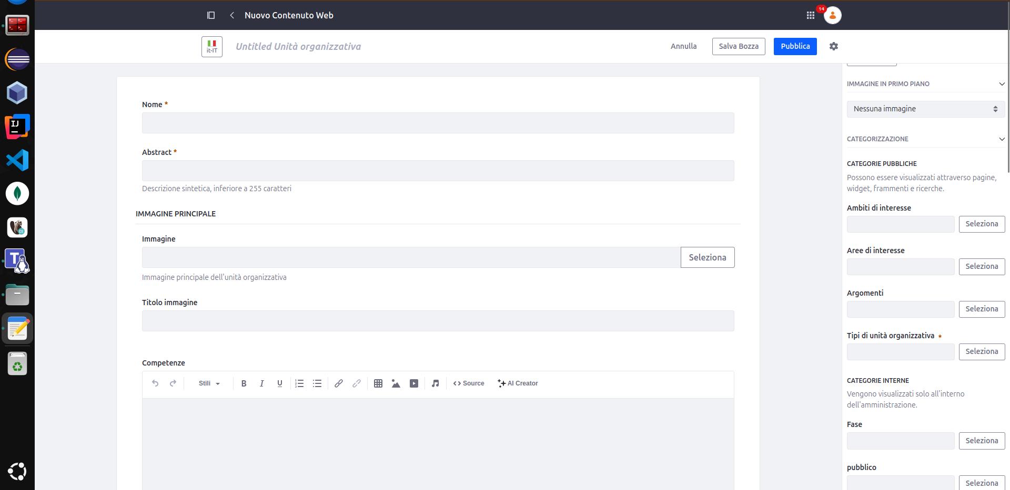Toggle underline formatting
This screenshot has width=1010, height=490.
[279, 383]
